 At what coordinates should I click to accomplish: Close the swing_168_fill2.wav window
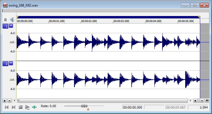[204, 5]
